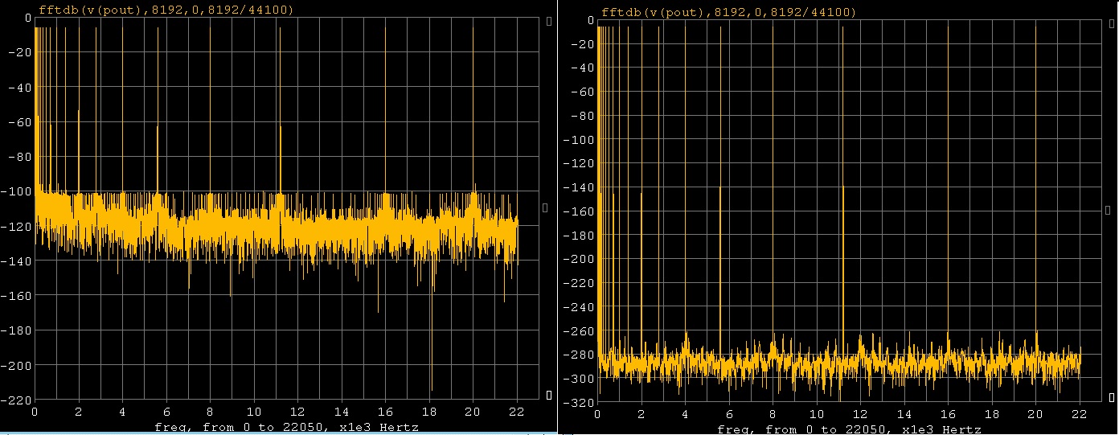Image resolution: width=1119 pixels, height=435 pixels.
Task: Click the left plot's middle-right square handle
Action: click(x=546, y=207)
